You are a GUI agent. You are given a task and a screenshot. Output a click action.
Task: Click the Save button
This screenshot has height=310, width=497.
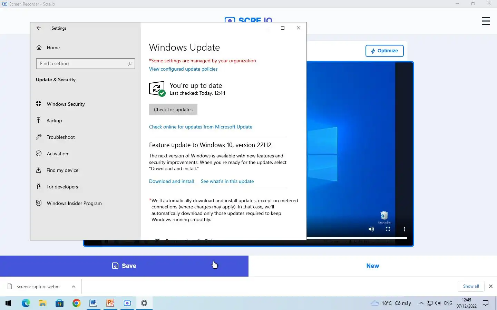pos(124,266)
